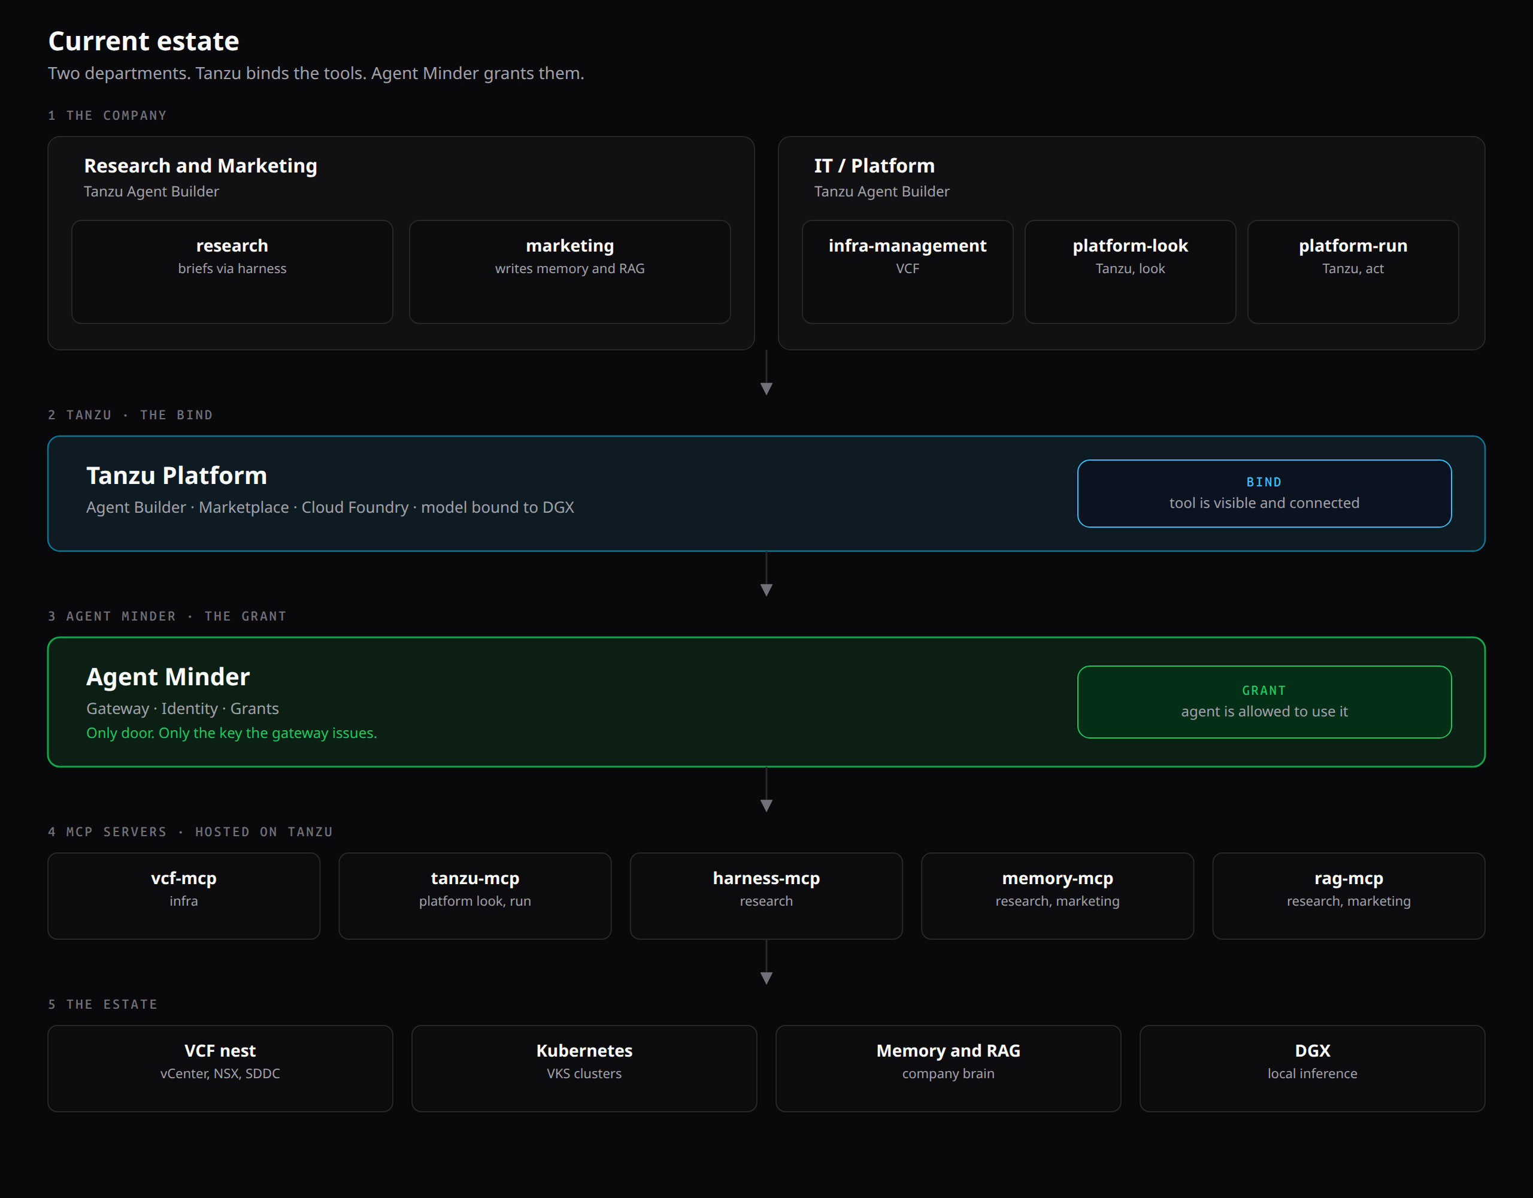Select the research agent card
Image resolution: width=1533 pixels, height=1198 pixels.
(232, 272)
